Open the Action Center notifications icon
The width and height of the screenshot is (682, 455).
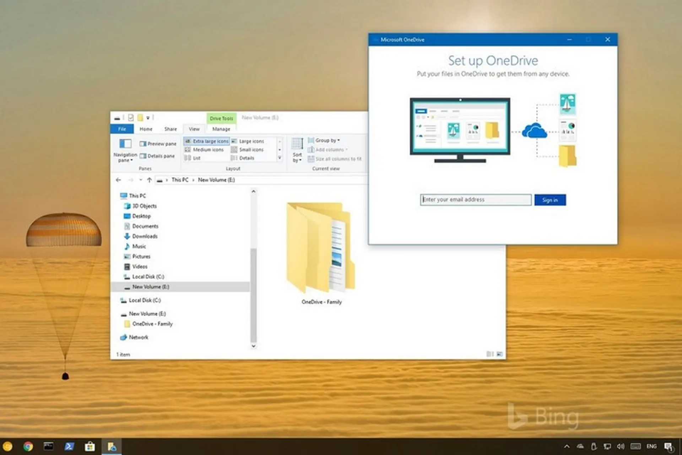click(669, 447)
